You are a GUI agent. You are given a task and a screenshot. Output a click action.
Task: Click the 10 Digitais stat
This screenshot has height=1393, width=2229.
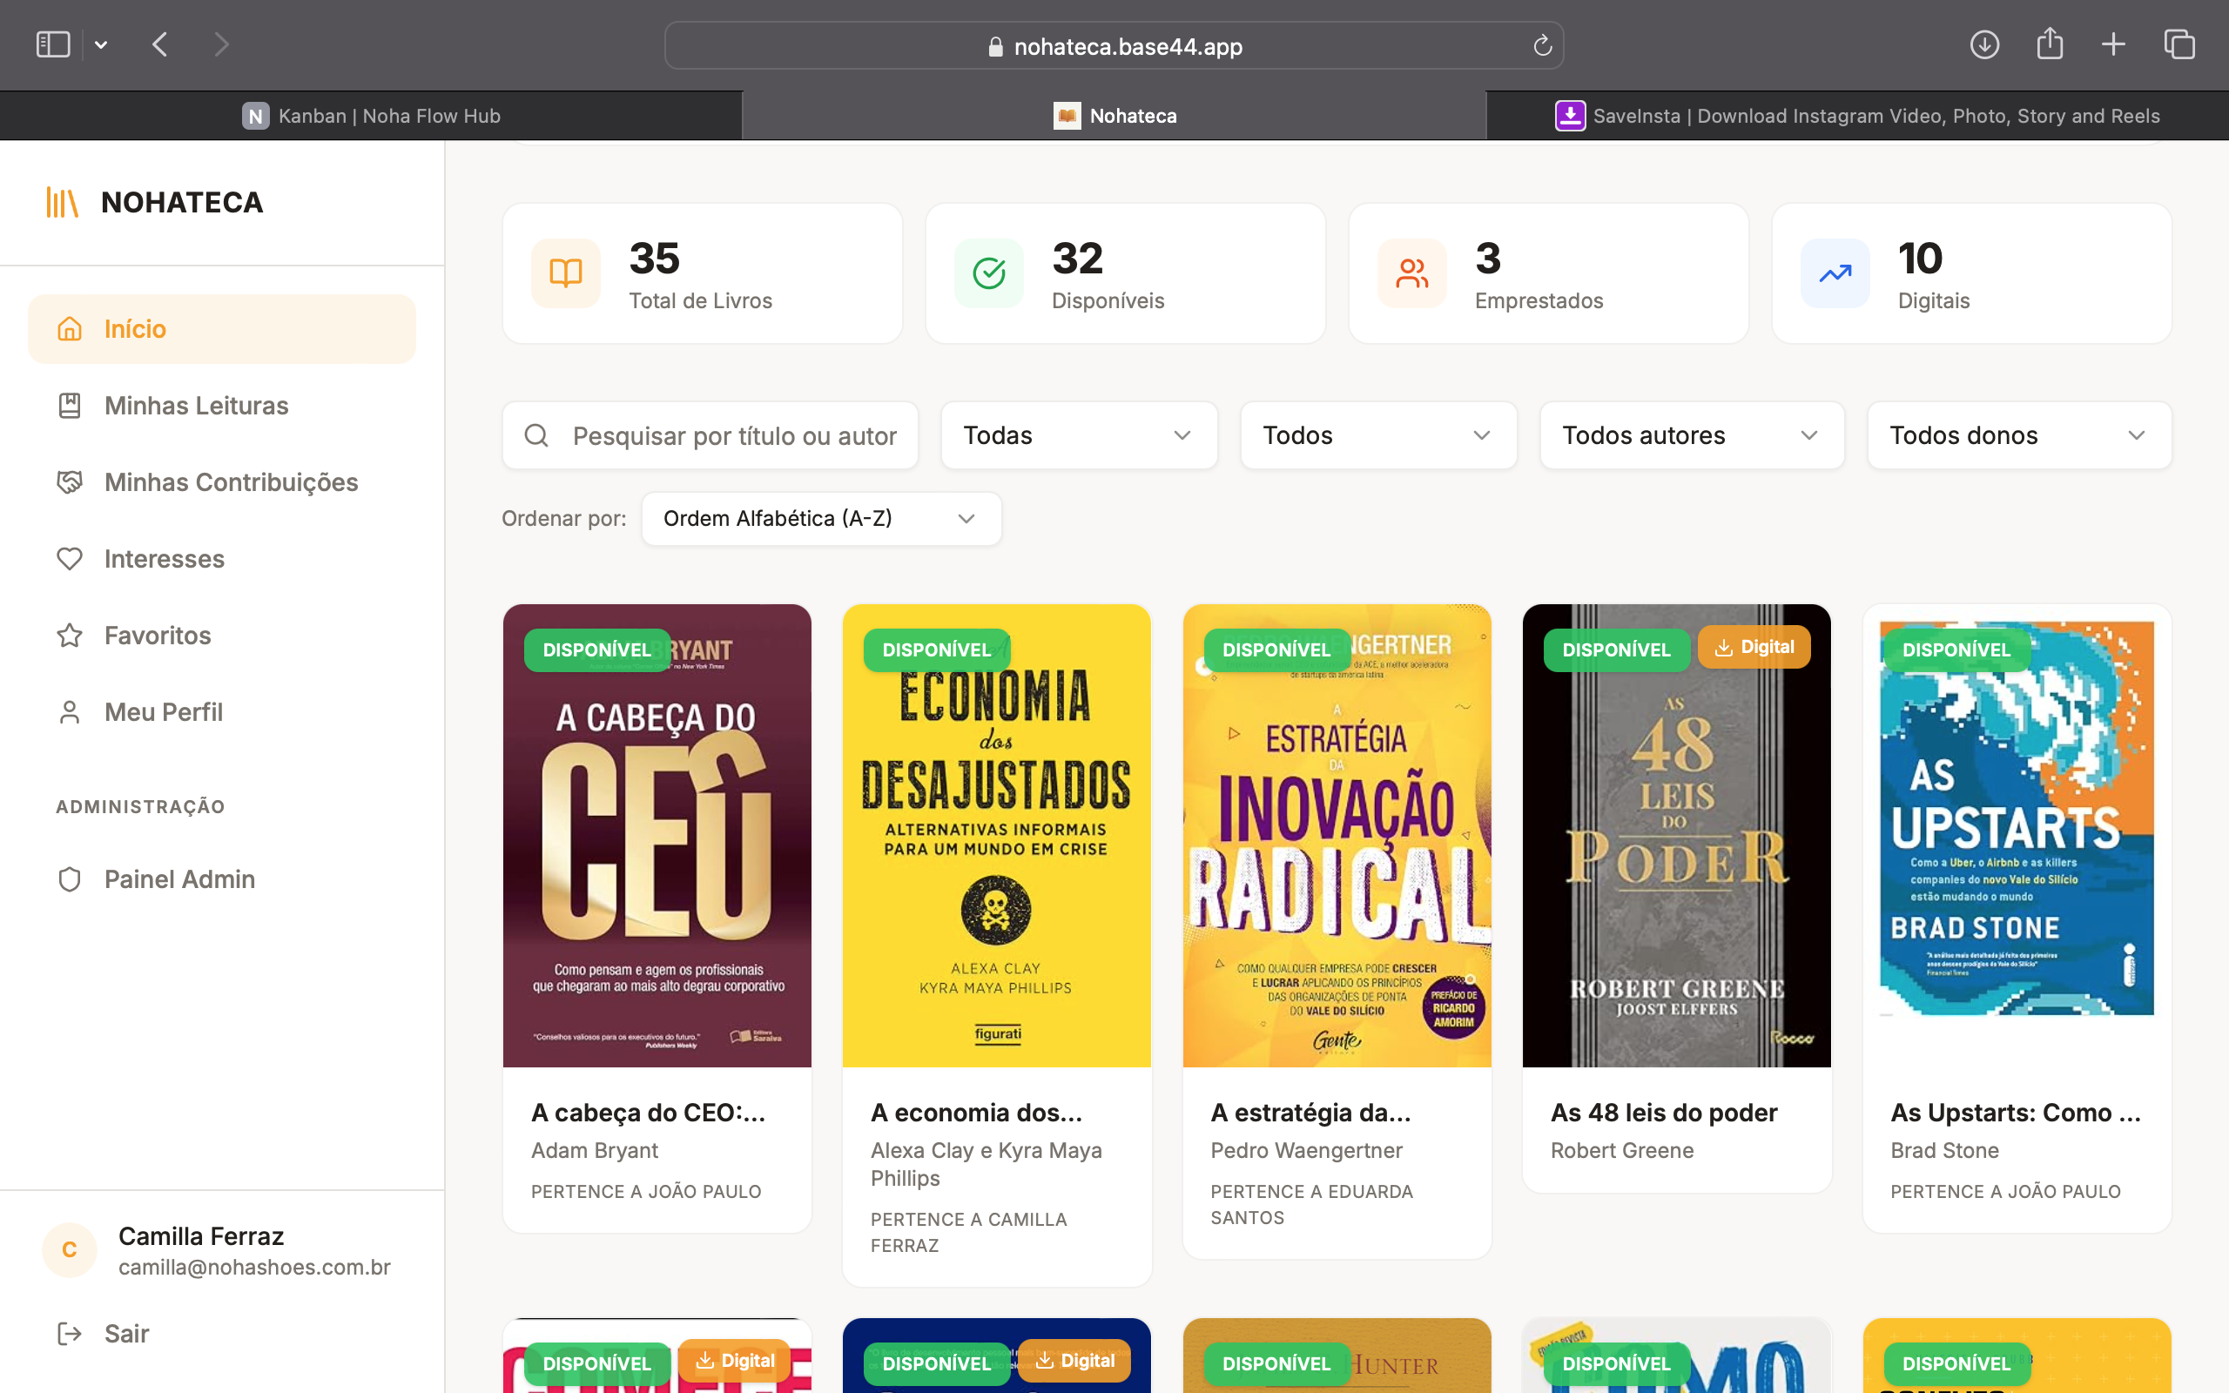[x=1972, y=273]
